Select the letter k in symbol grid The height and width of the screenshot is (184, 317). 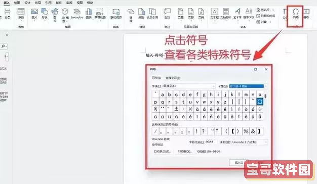click(232, 95)
